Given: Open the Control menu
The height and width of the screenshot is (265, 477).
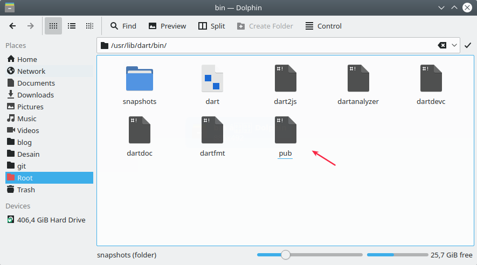Looking at the screenshot, I should pyautogui.click(x=323, y=26).
